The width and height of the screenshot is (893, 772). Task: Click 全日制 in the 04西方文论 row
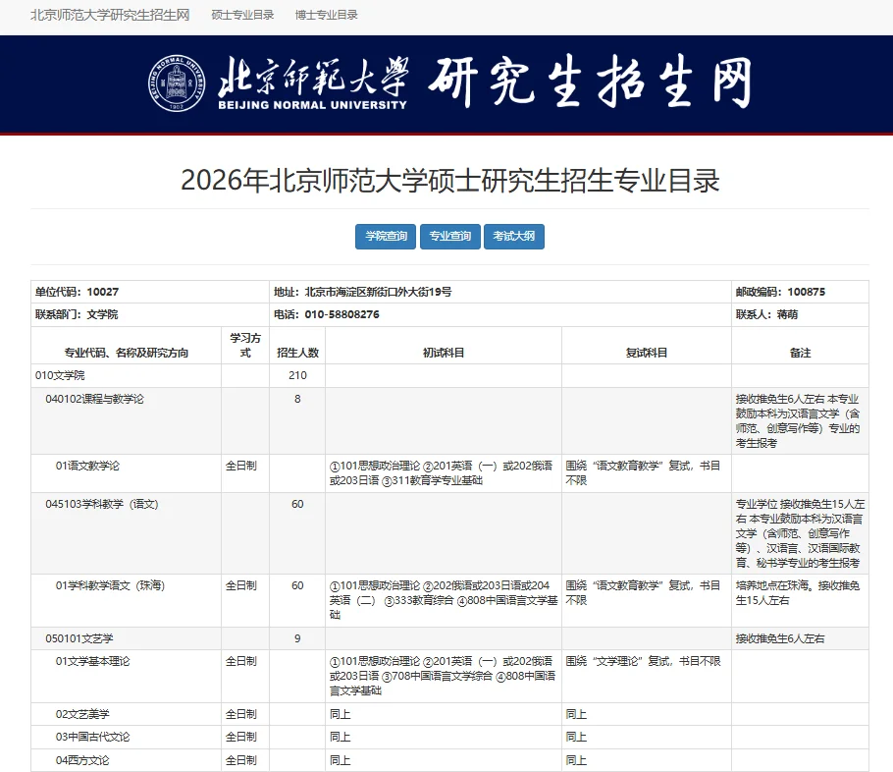tap(240, 760)
